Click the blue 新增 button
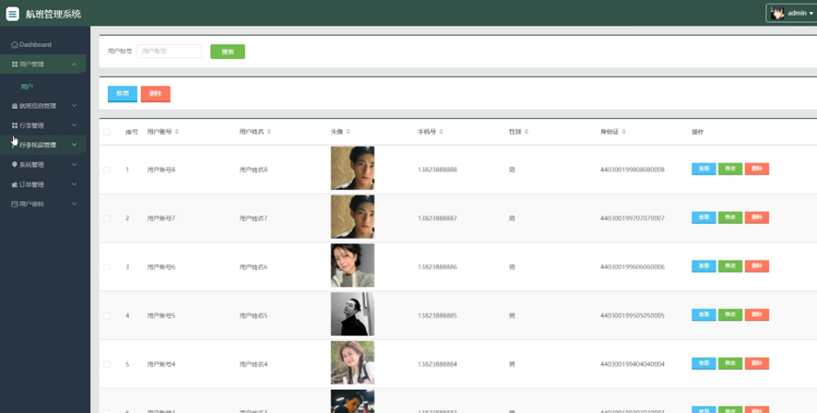 (x=123, y=94)
